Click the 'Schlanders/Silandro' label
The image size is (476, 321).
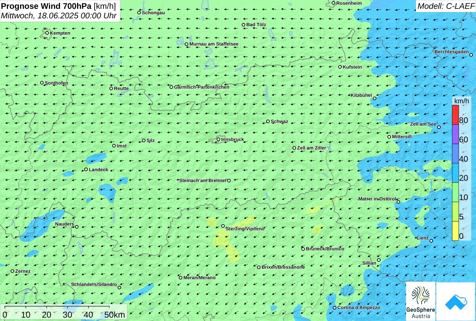[94, 285]
